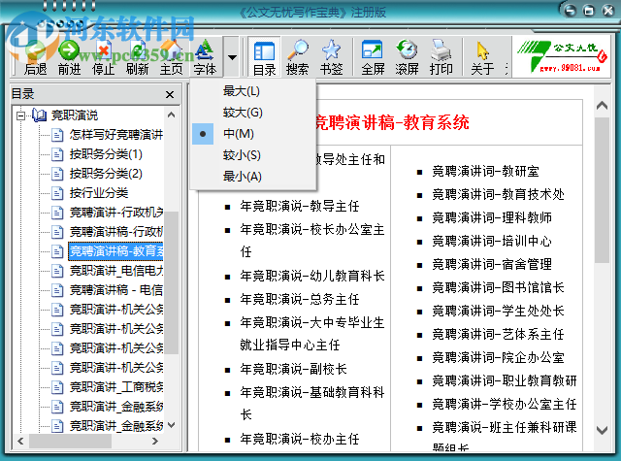Click the content vertical scrollbar thumb

click(602, 190)
